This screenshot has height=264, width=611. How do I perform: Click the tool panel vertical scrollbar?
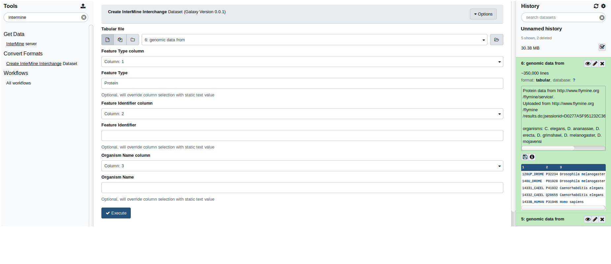point(91,125)
